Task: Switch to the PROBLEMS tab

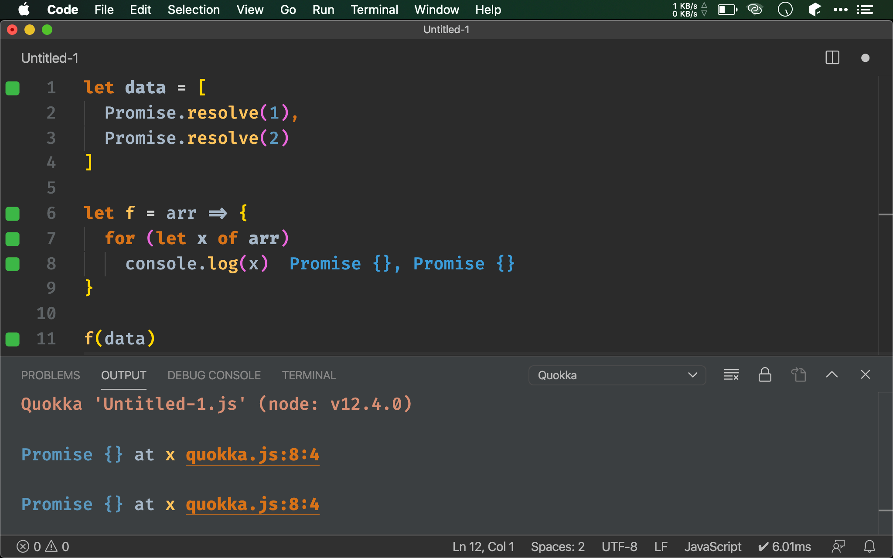Action: click(x=51, y=375)
